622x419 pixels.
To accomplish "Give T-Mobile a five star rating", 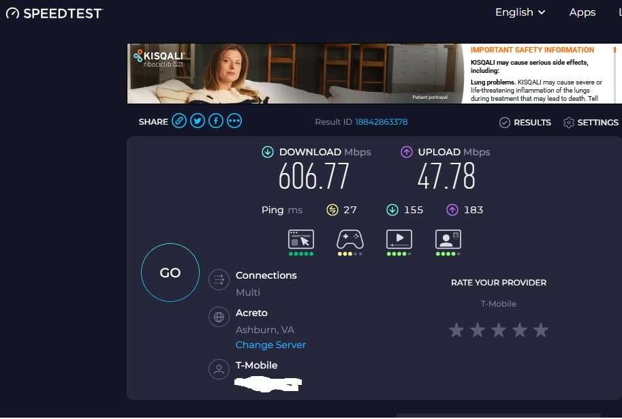I will (540, 330).
